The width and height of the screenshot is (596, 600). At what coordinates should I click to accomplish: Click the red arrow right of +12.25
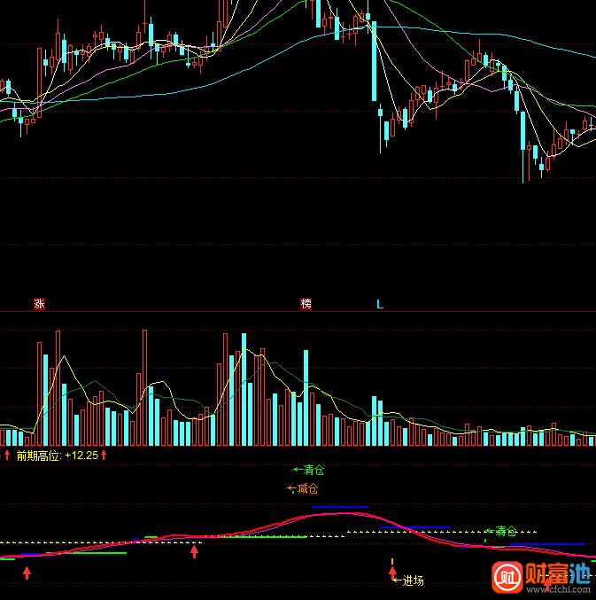104,455
